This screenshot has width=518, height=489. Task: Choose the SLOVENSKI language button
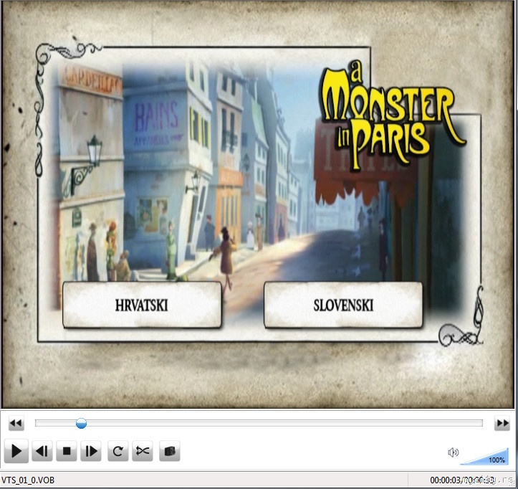click(343, 305)
